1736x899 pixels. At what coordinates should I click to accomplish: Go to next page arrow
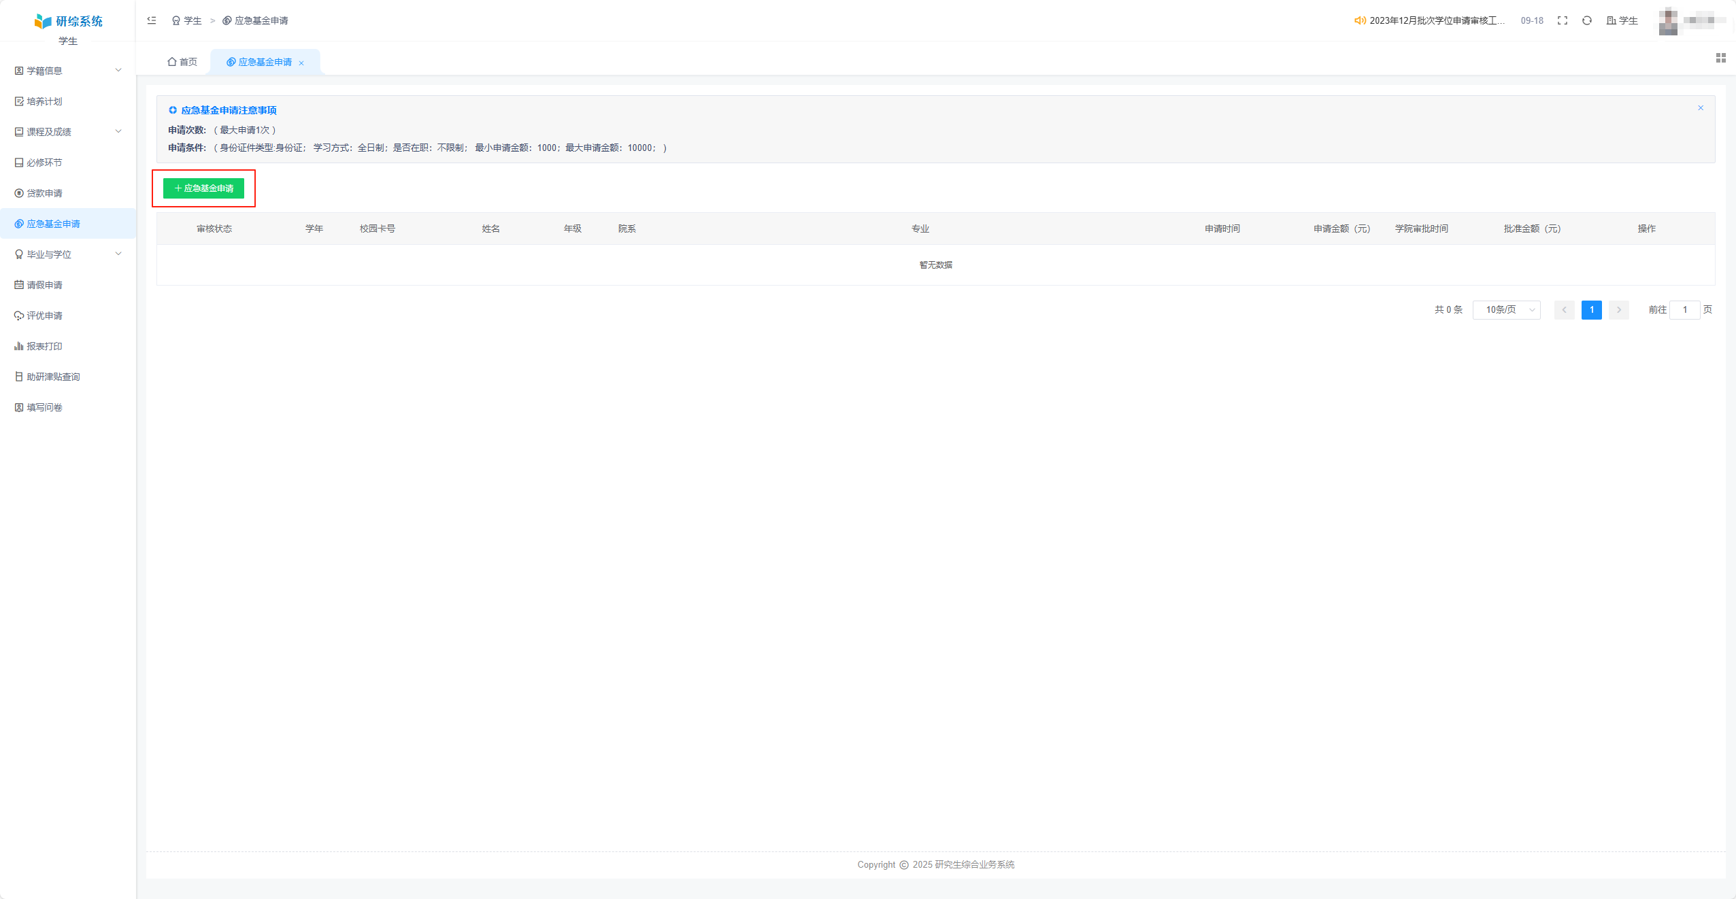coord(1618,310)
